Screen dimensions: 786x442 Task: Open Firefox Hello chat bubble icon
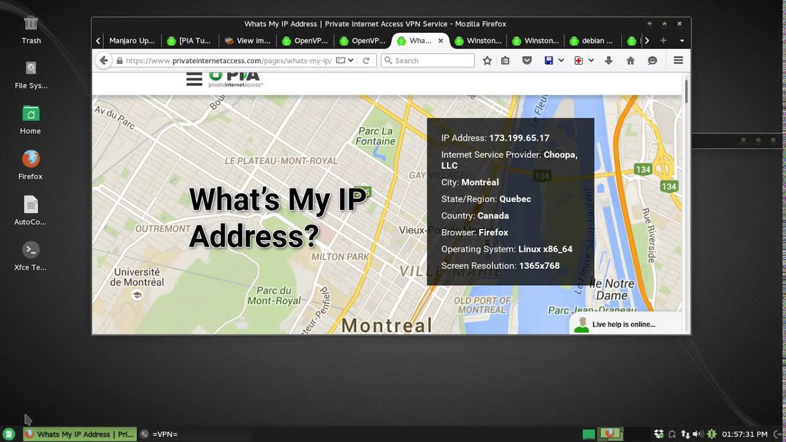coord(652,60)
